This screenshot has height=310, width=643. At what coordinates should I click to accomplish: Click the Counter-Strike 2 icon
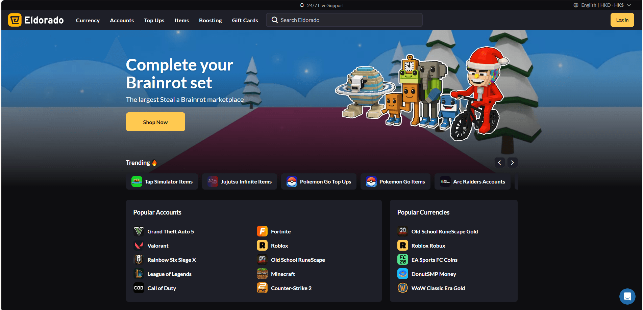tap(262, 288)
